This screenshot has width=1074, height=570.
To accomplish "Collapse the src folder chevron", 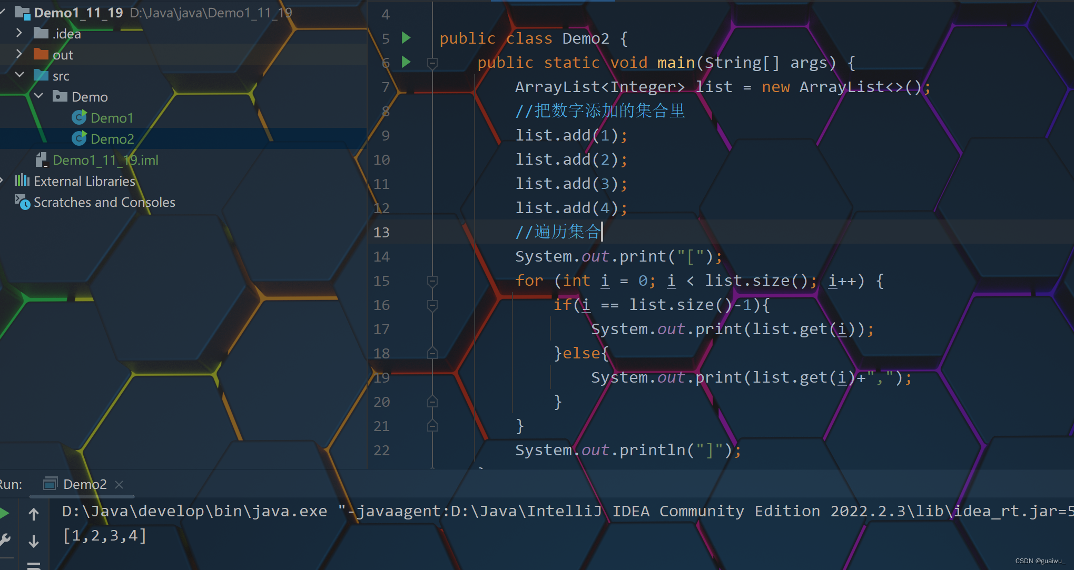I will tap(19, 75).
